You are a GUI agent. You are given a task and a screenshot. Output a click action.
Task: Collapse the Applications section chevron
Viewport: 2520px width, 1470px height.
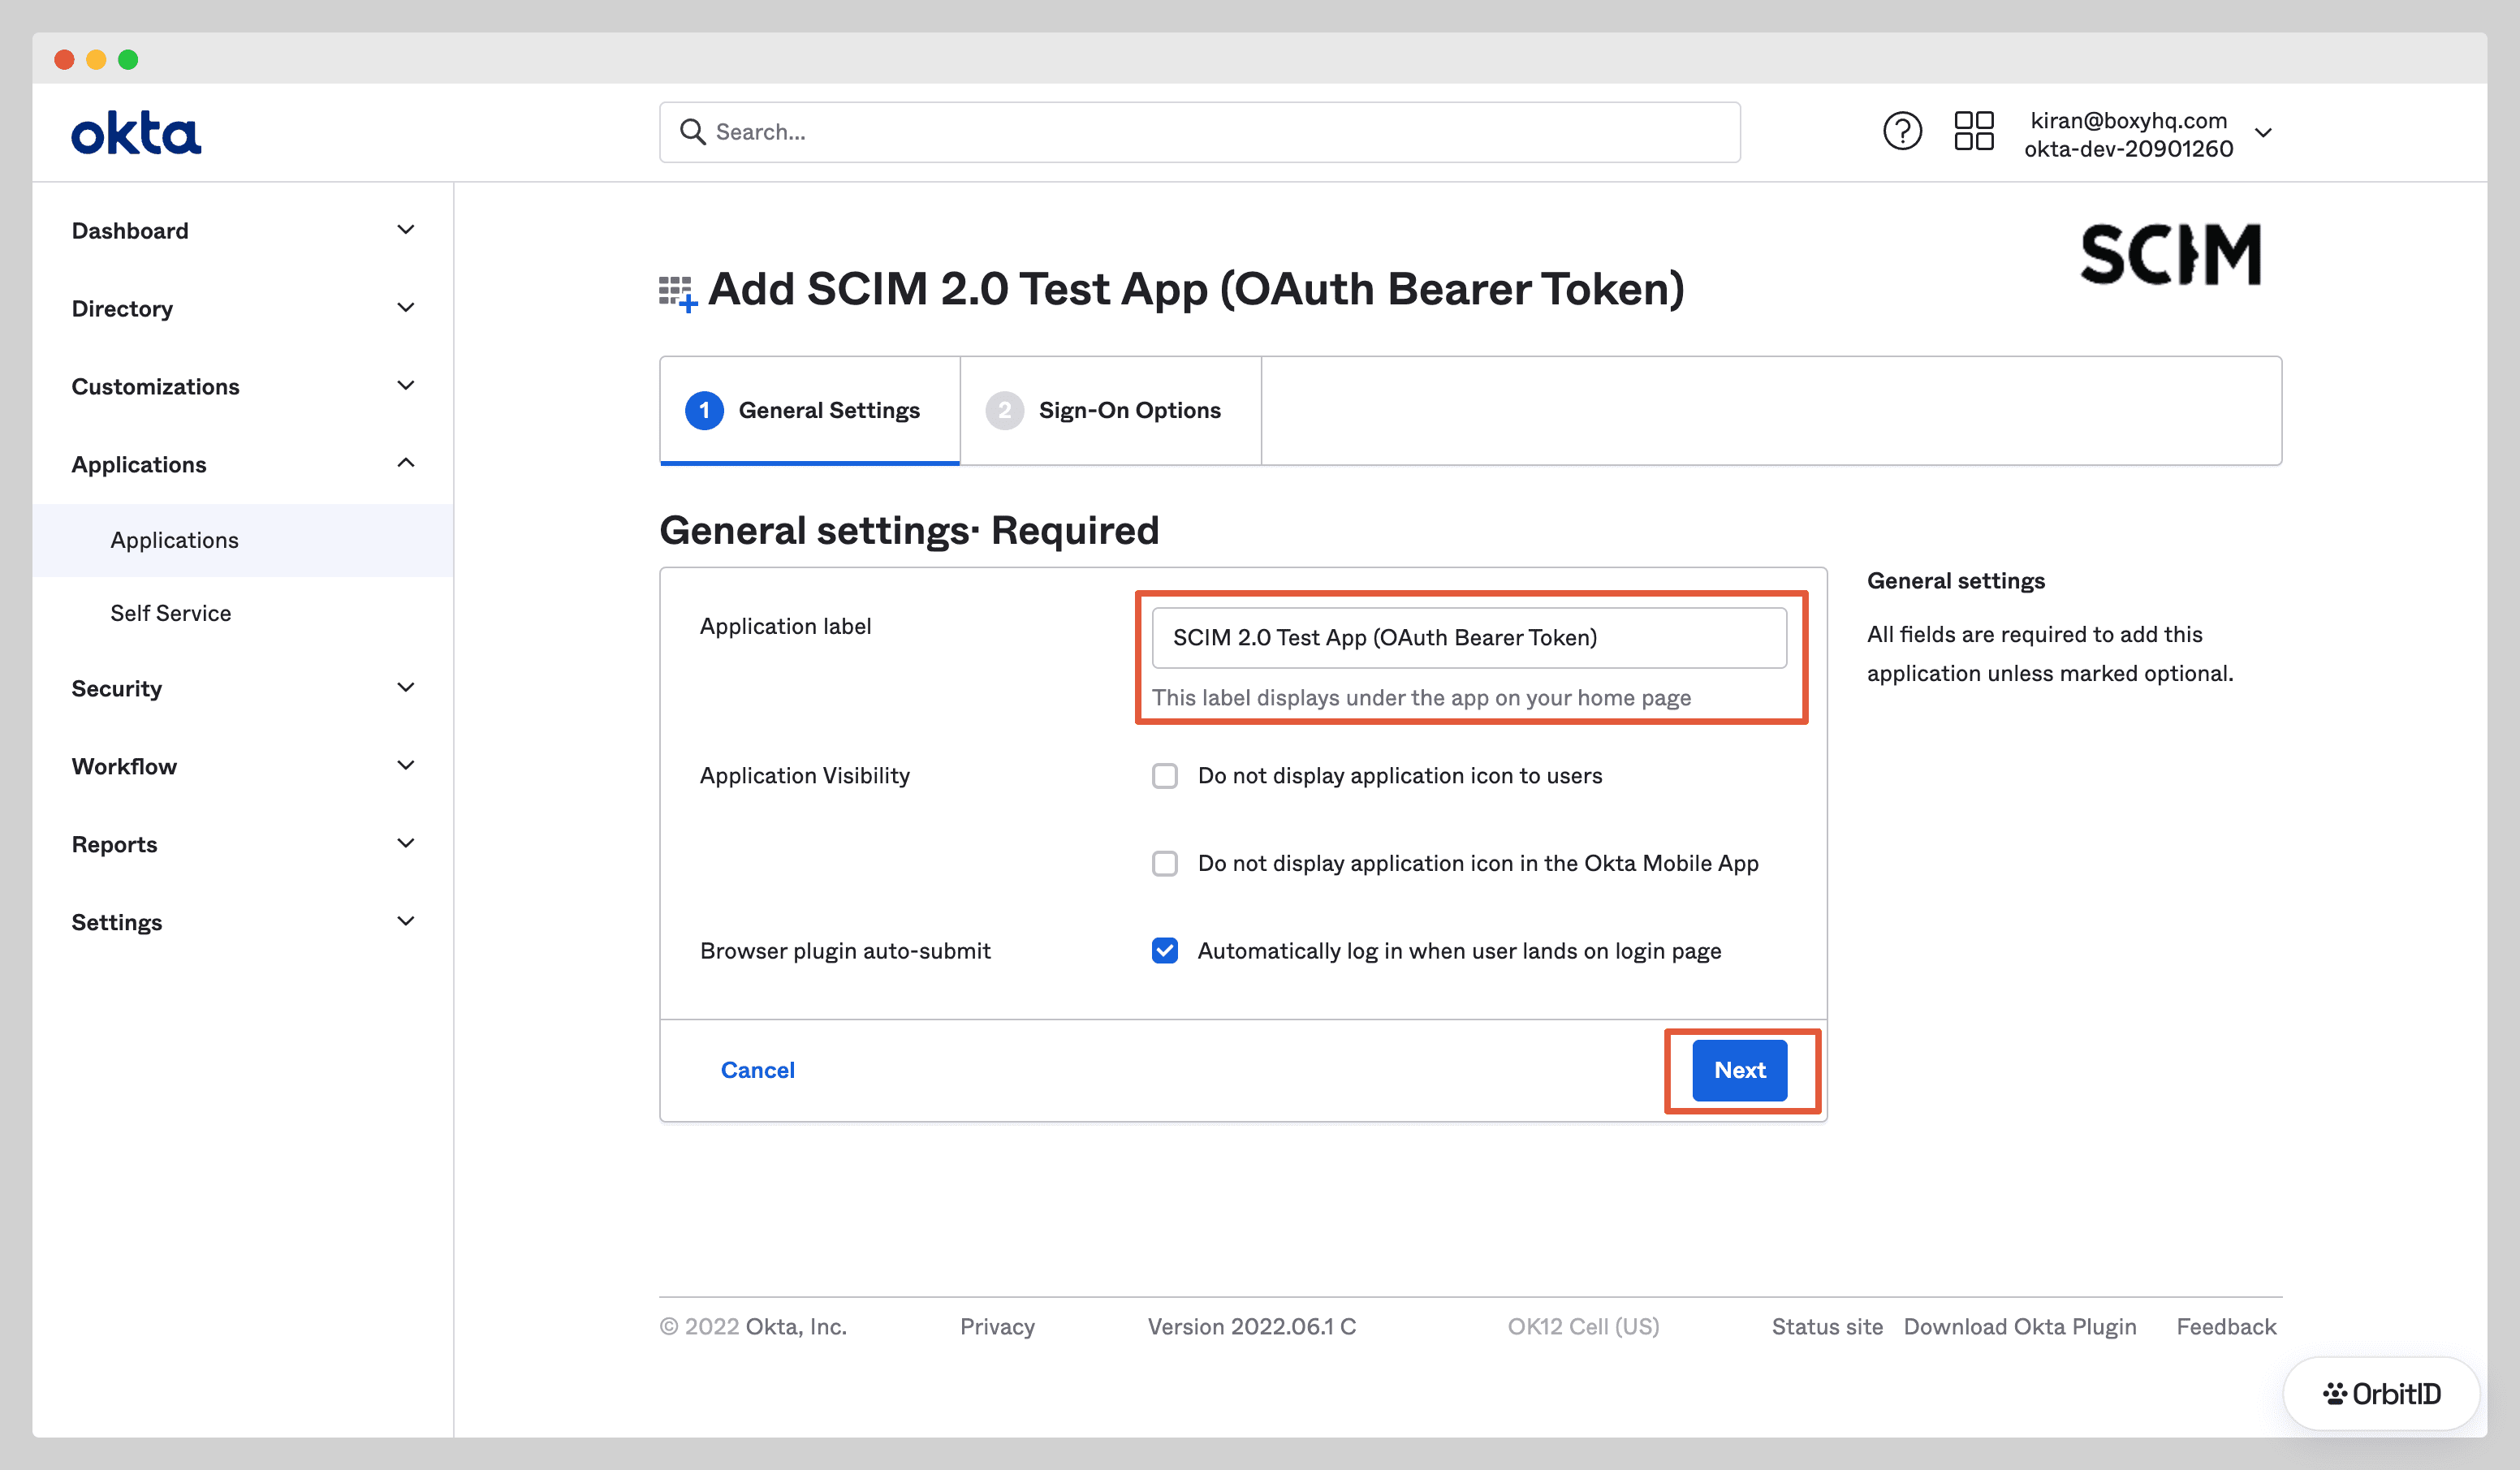point(406,463)
